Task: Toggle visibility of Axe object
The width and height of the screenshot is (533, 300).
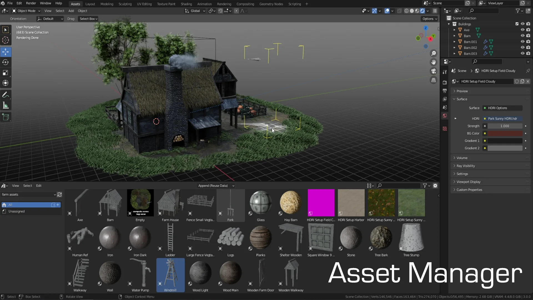Action: (x=522, y=30)
